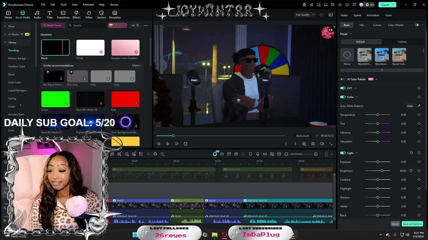Open the snapshot image icon beside Full Quality
The width and height of the screenshot is (428, 240).
331,15
